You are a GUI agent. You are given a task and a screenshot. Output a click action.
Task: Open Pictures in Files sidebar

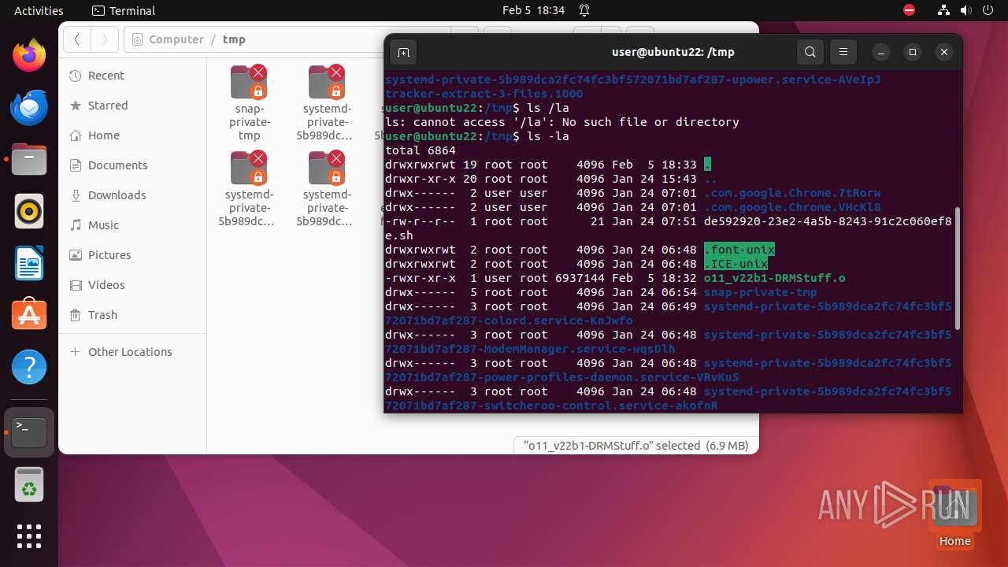pyautogui.click(x=132, y=255)
